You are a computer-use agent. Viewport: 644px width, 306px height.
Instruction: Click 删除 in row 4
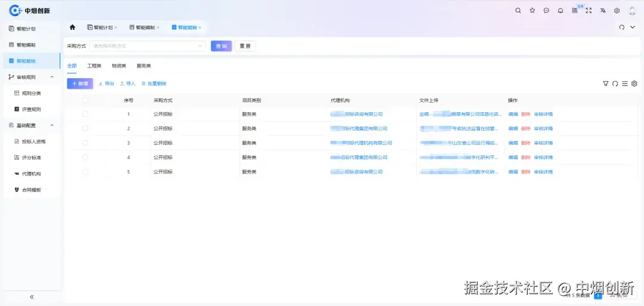pos(526,157)
